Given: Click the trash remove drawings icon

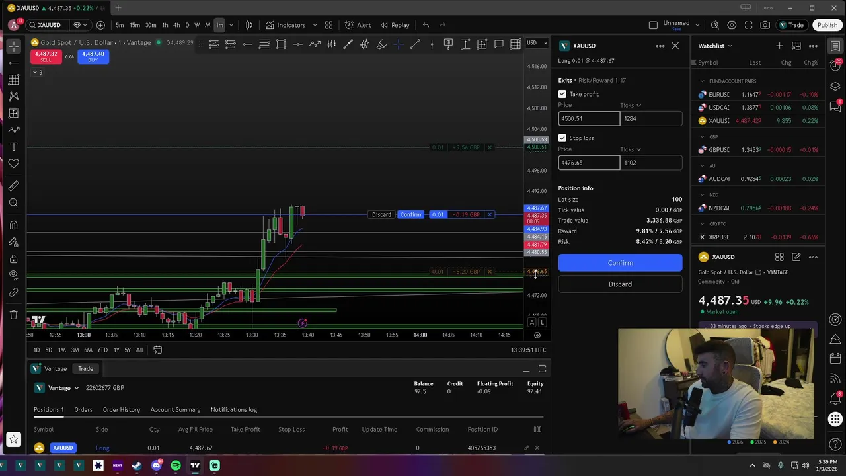Looking at the screenshot, I should [x=13, y=315].
